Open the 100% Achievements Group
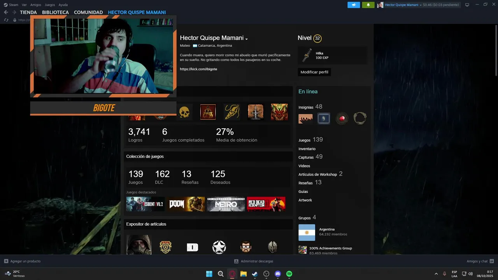 331,248
